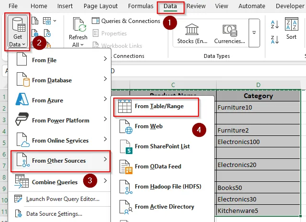Image resolution: width=306 pixels, height=222 pixels.
Task: Open the From File submenu
Action: coord(60,59)
